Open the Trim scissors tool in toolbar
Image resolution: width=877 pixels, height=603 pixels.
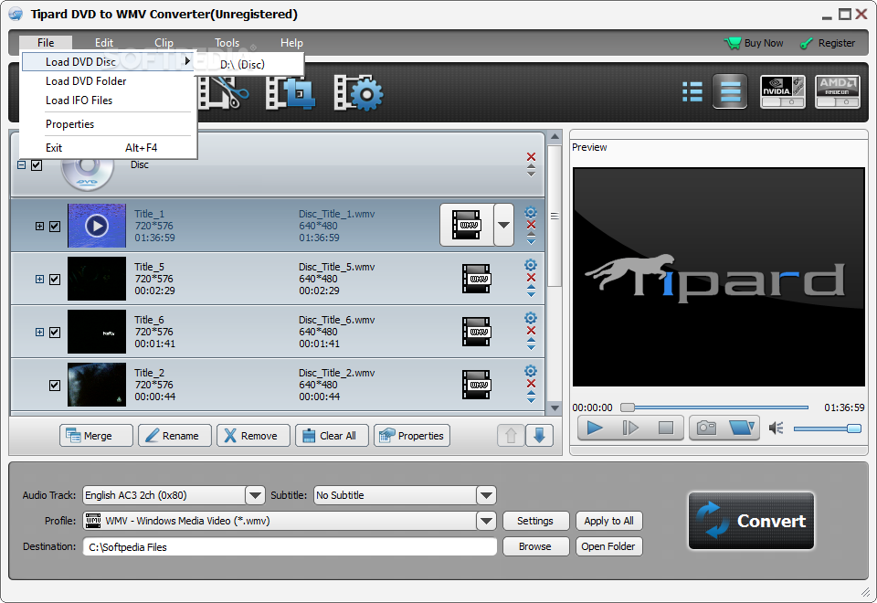pos(224,92)
